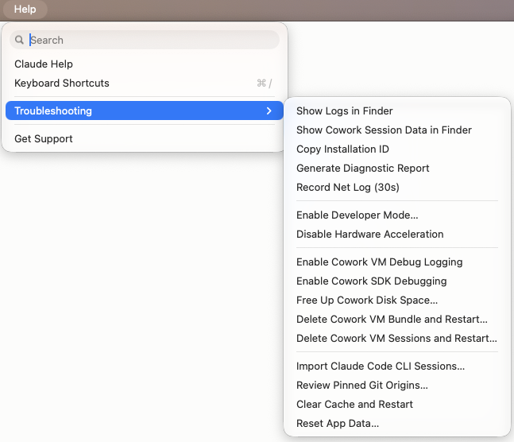Choose Reset App Data…

point(397,423)
